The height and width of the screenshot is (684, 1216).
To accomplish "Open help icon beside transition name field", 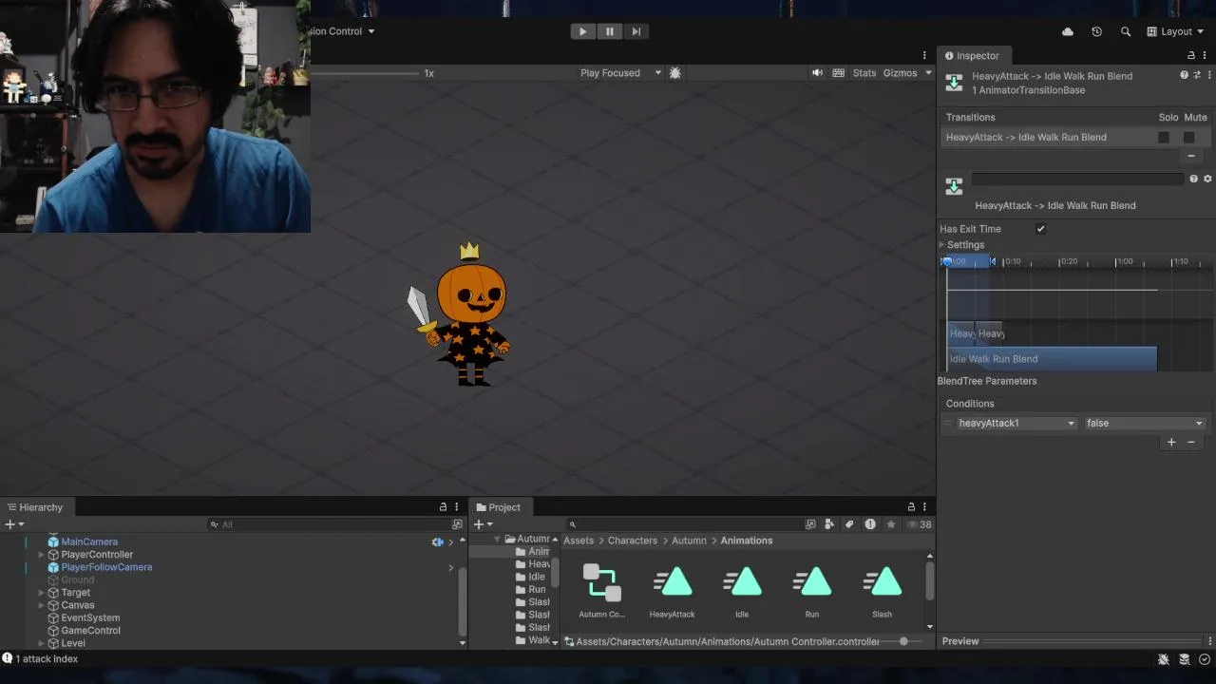I will coord(1193,179).
